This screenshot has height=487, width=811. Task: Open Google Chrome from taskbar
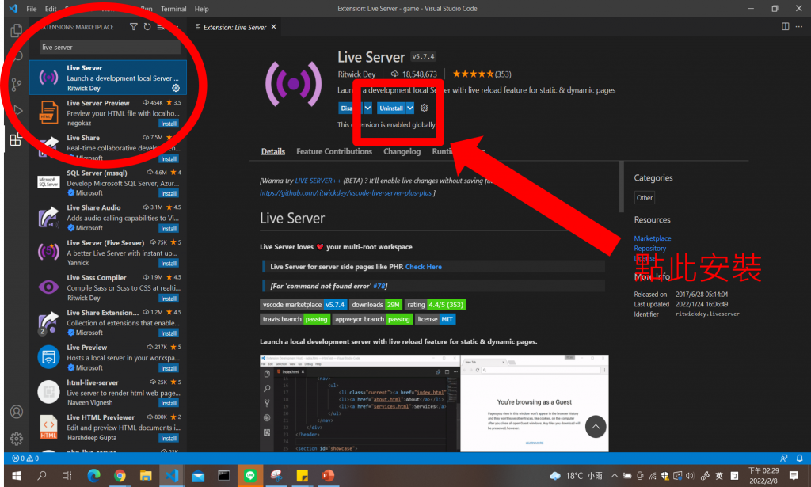point(120,476)
